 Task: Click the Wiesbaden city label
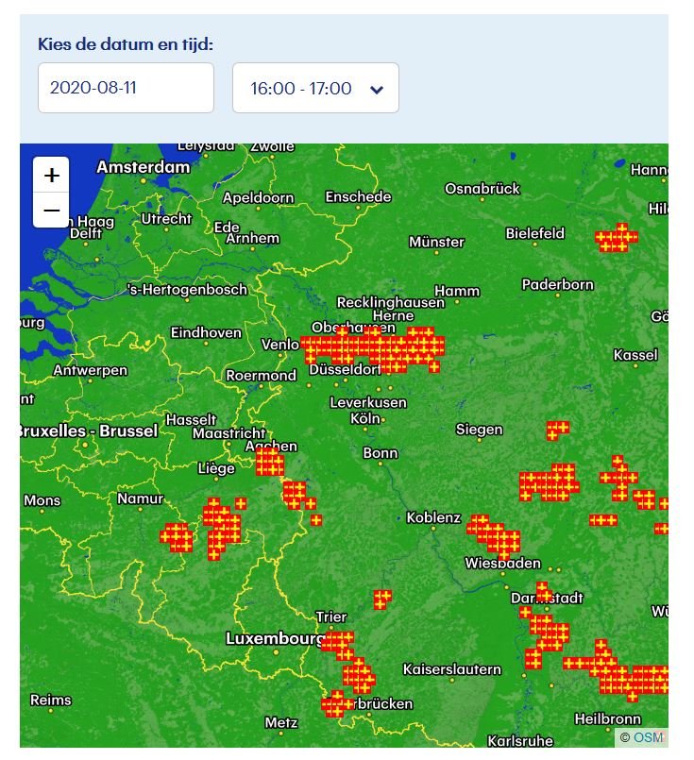pyautogui.click(x=503, y=564)
